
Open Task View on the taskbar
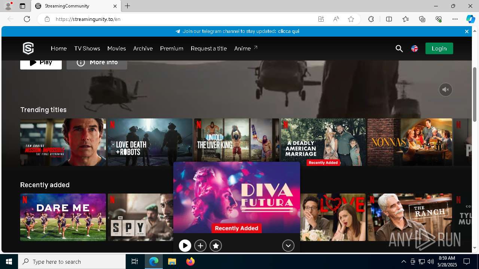click(135, 262)
